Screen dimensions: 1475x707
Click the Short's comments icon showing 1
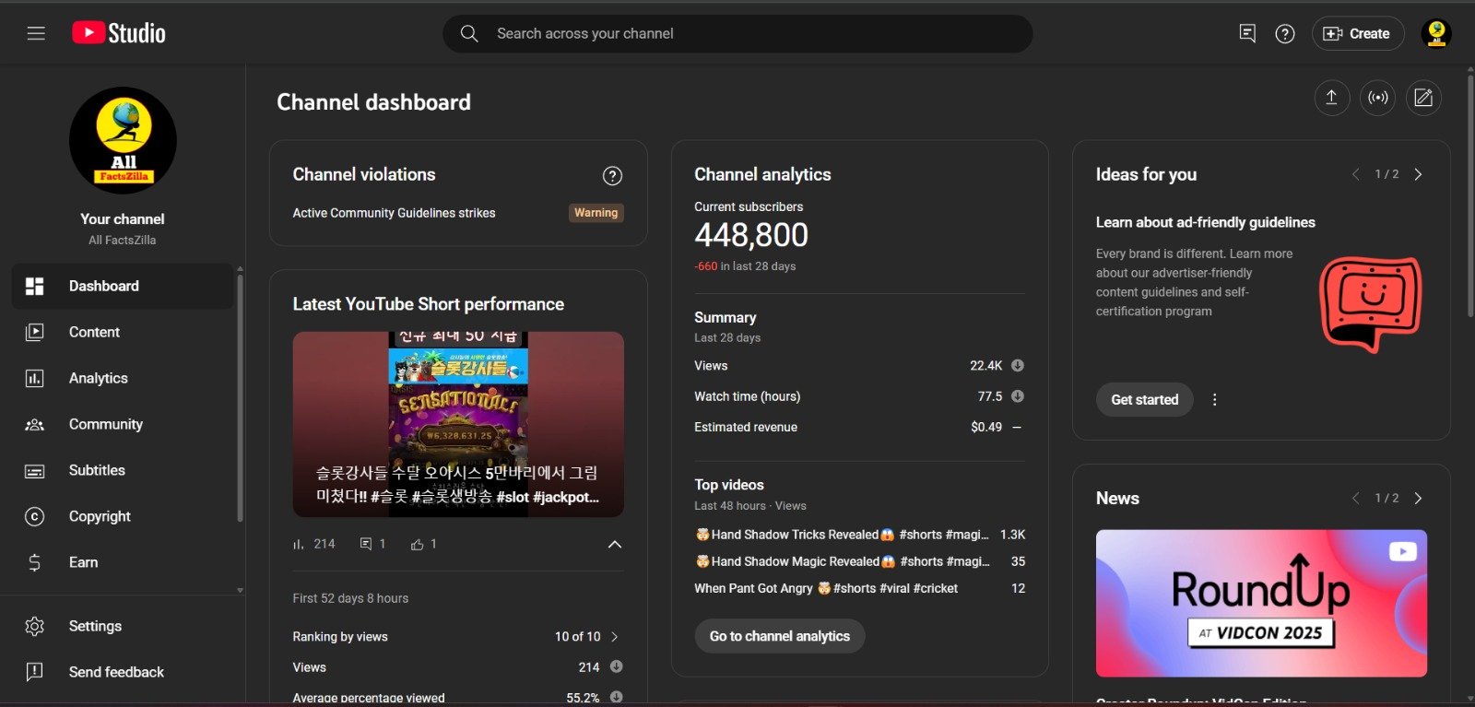(x=366, y=544)
